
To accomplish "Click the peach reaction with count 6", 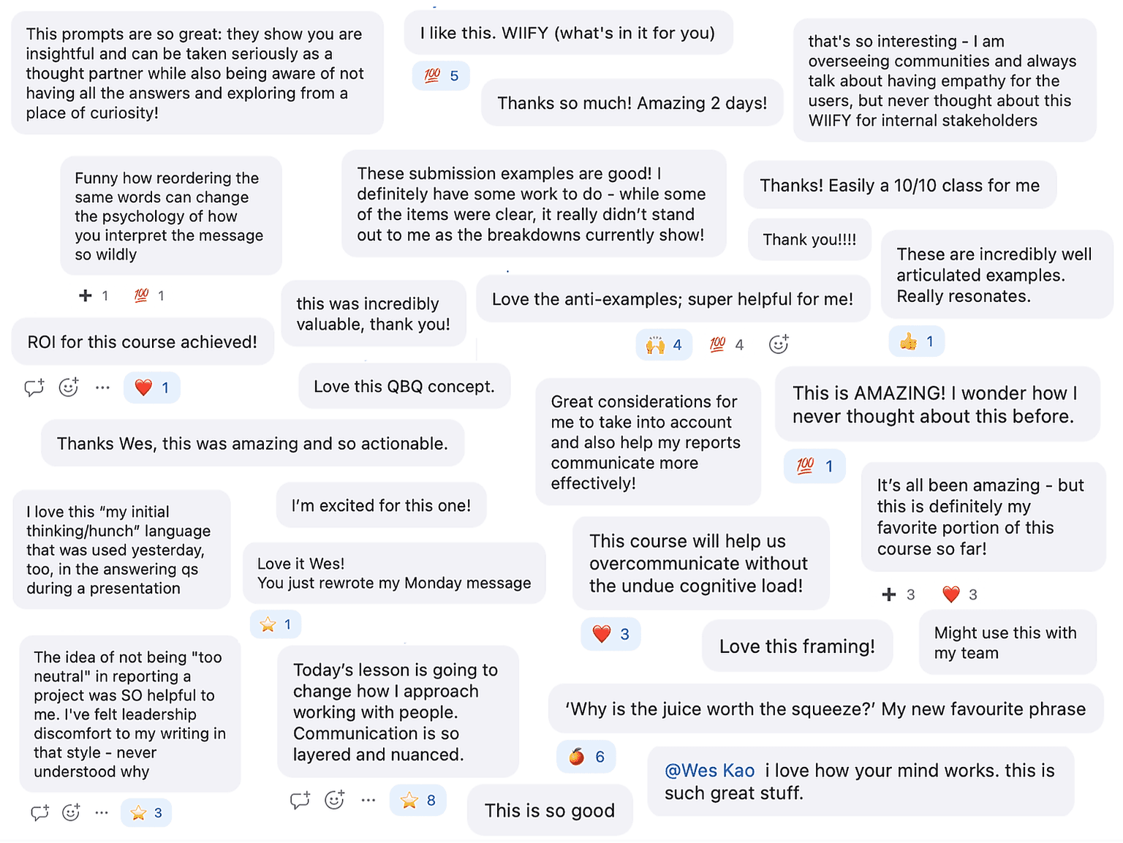I will point(586,757).
